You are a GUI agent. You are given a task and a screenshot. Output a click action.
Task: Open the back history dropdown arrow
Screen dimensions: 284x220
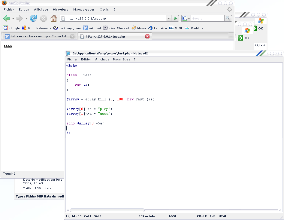13,19
